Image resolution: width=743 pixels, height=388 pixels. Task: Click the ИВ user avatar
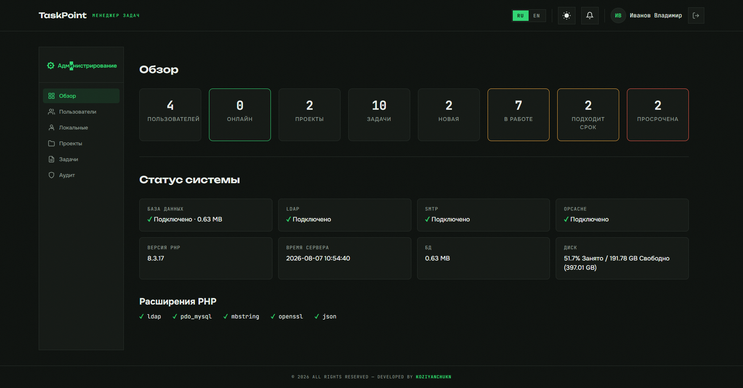coord(618,15)
